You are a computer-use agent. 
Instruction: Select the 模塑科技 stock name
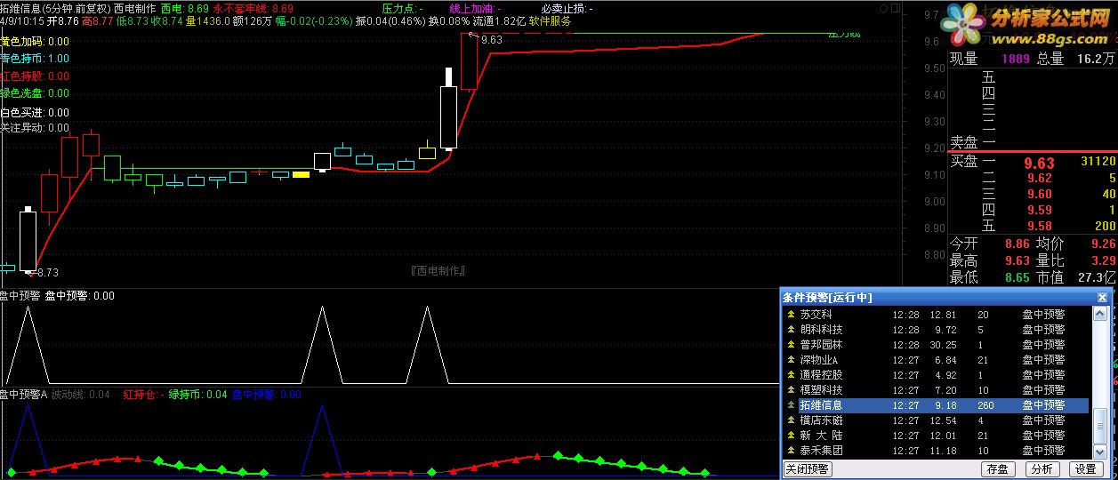[821, 389]
